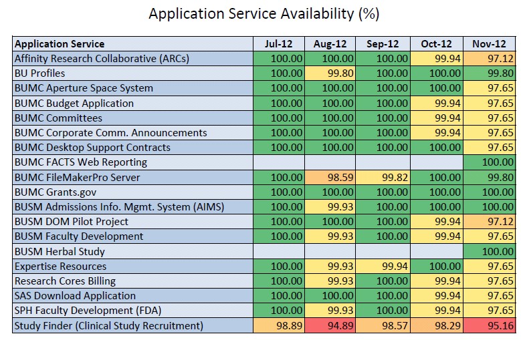Click 99.82 Sep-12 cell for BUMC FileMakerPro Server
Image resolution: width=521 pixels, height=340 pixels.
(x=383, y=177)
